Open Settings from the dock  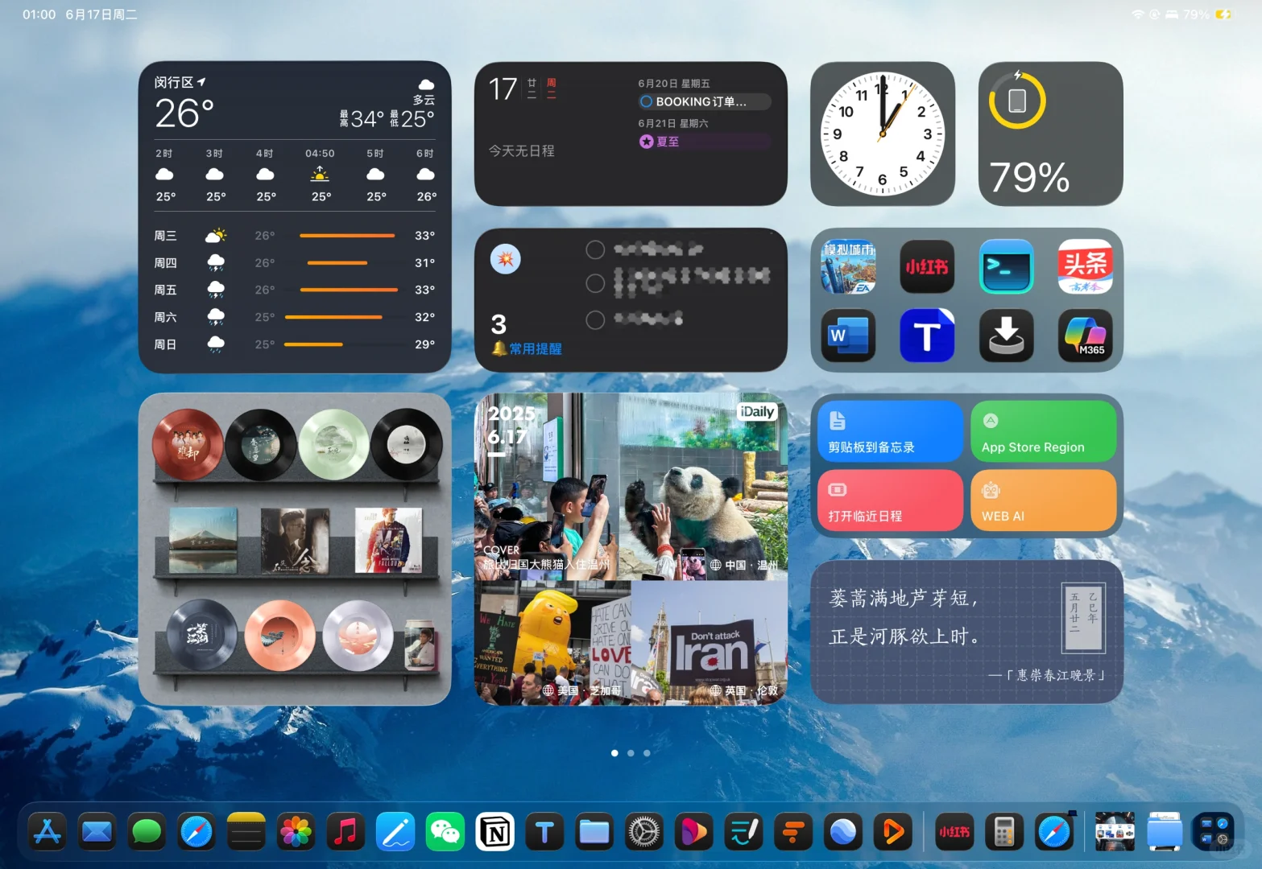click(x=643, y=832)
